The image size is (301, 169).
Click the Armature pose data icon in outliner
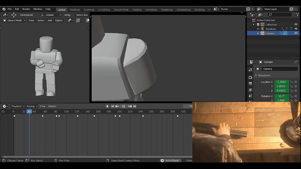(287, 29)
